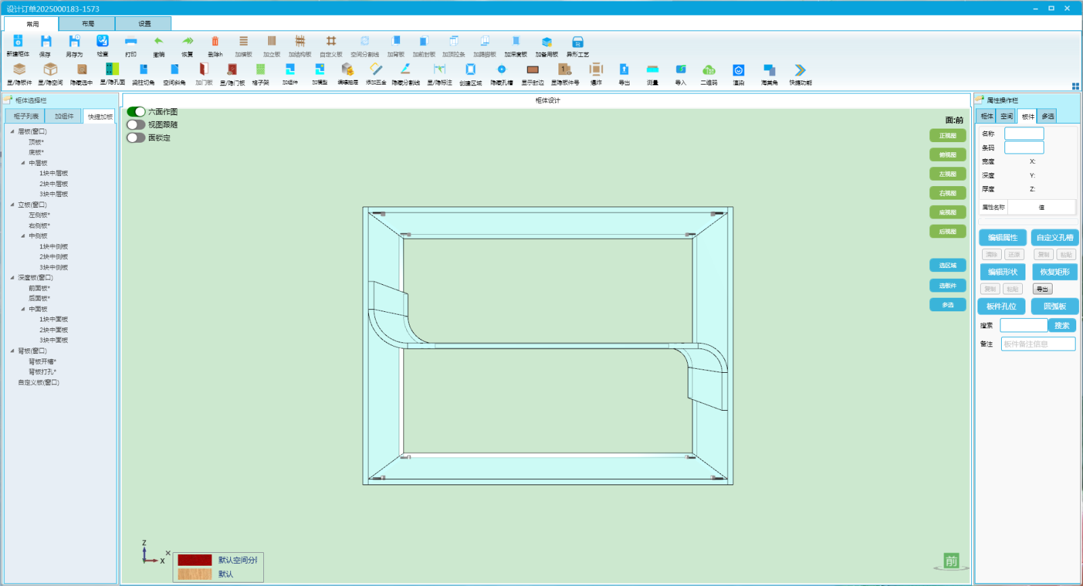Image resolution: width=1083 pixels, height=586 pixels.
Task: Toggle the 视图跟随 switch
Action: [x=136, y=125]
